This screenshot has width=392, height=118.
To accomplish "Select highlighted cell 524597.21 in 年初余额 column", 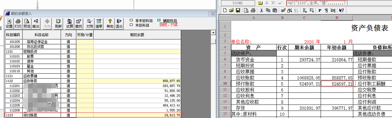I will (x=337, y=84).
